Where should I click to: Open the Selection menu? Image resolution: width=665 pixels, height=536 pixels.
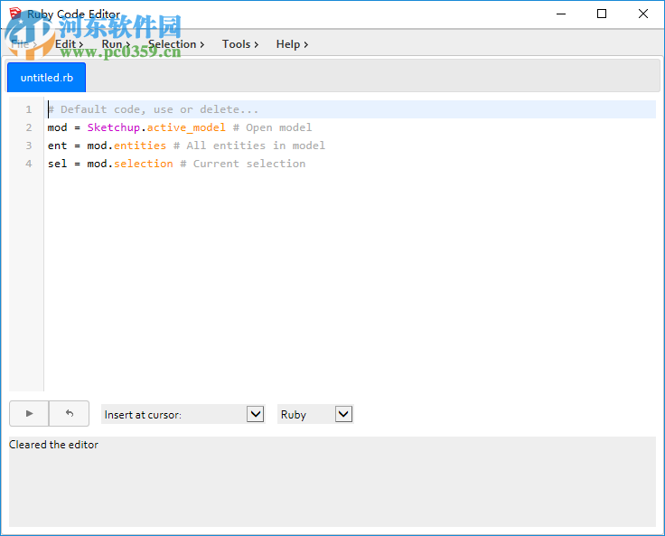tap(176, 44)
